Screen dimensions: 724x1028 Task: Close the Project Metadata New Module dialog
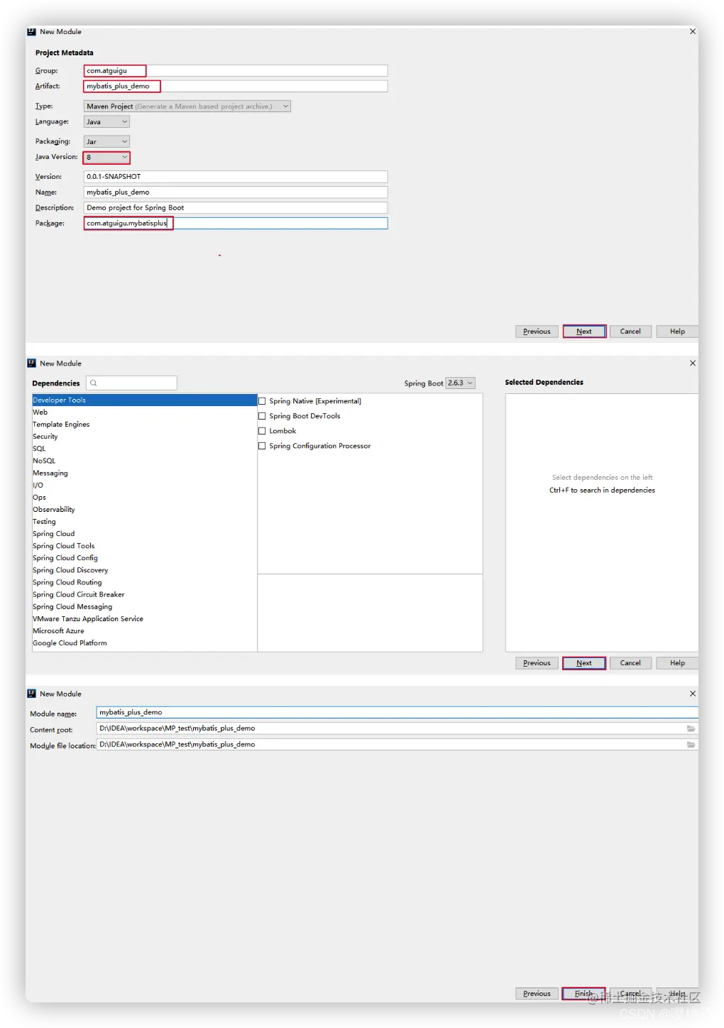pos(693,32)
